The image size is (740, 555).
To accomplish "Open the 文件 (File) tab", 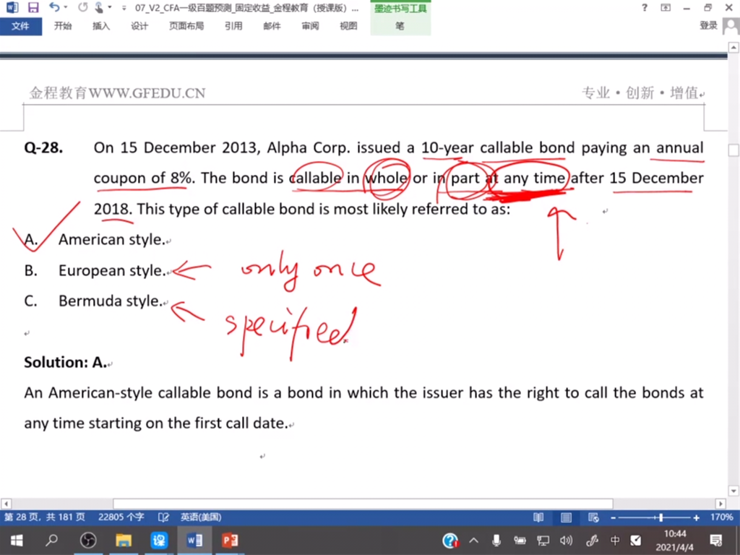I will (x=21, y=26).
